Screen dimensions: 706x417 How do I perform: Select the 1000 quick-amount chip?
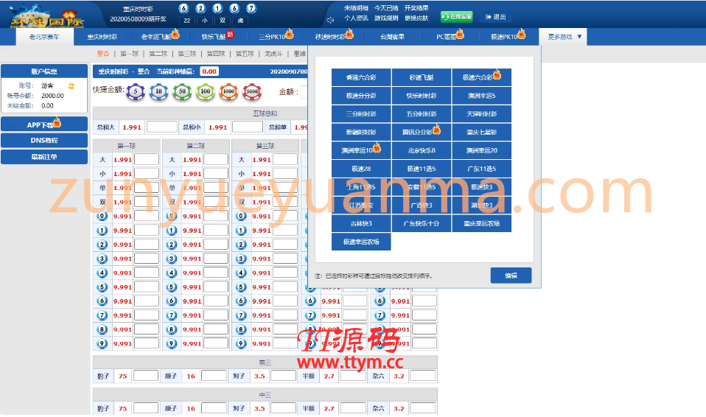pos(228,91)
